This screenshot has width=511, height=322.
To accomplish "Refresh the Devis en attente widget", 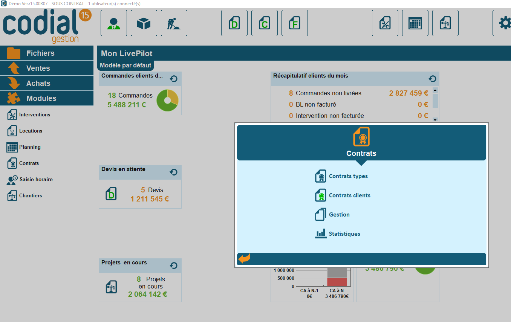I will click(x=173, y=172).
